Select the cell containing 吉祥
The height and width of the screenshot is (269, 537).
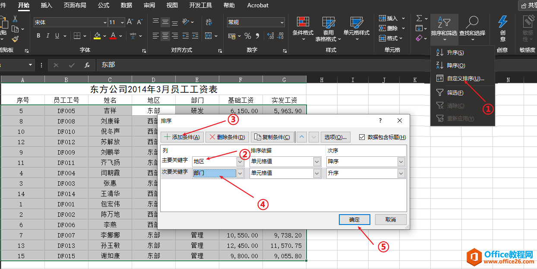pyautogui.click(x=110, y=111)
